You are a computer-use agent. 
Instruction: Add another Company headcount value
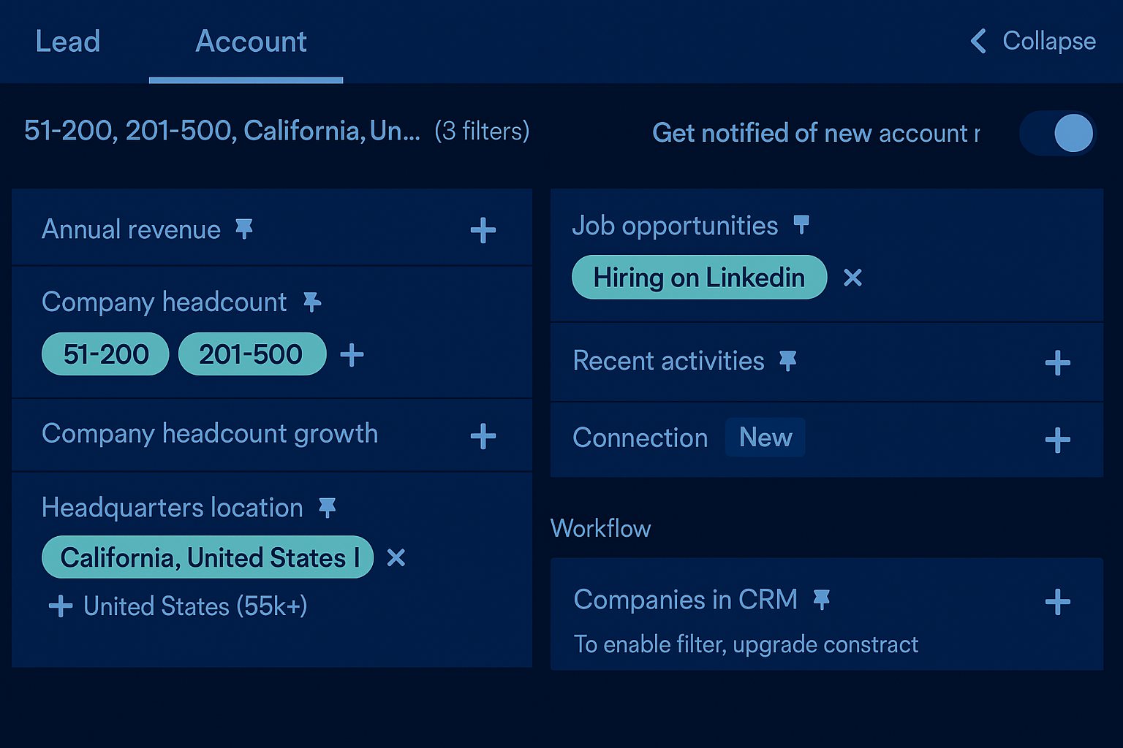click(352, 354)
